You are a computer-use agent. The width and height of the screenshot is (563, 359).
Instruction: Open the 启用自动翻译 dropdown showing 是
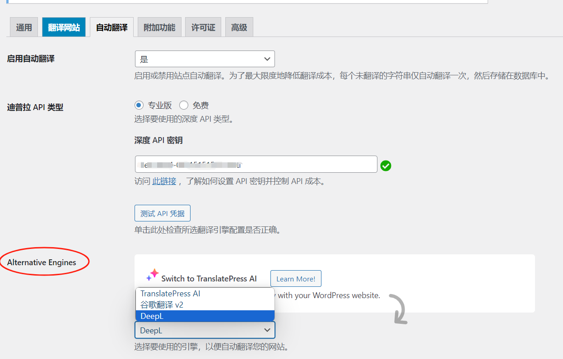[x=205, y=59]
